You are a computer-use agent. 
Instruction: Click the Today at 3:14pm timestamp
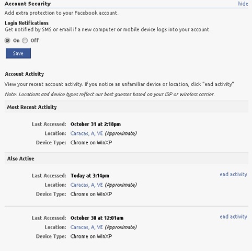pos(90,176)
